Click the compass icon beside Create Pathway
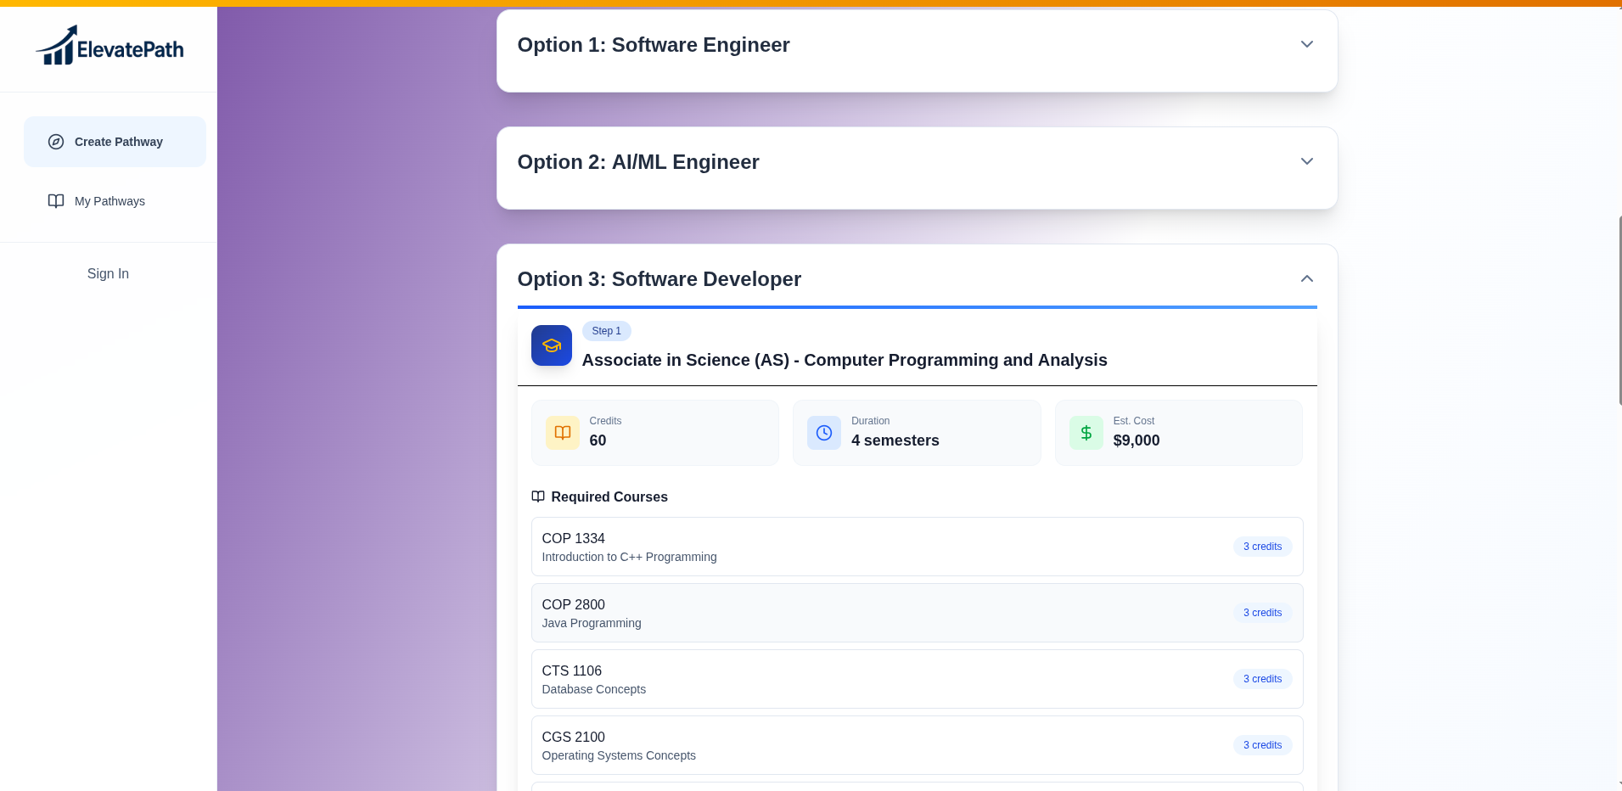 (56, 142)
